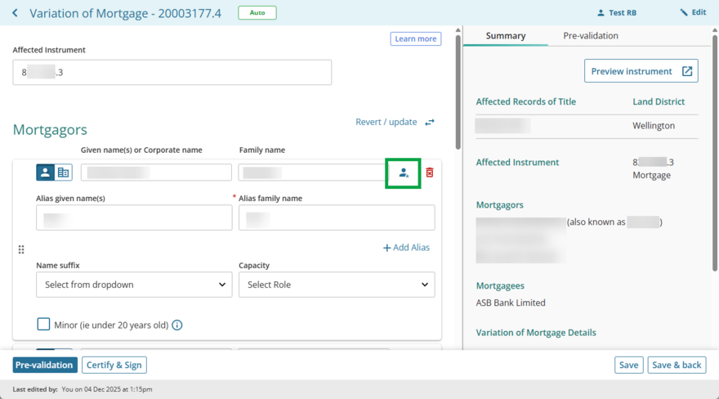Tick the Minor under 20 years checkbox
This screenshot has width=719, height=399.
coord(43,325)
